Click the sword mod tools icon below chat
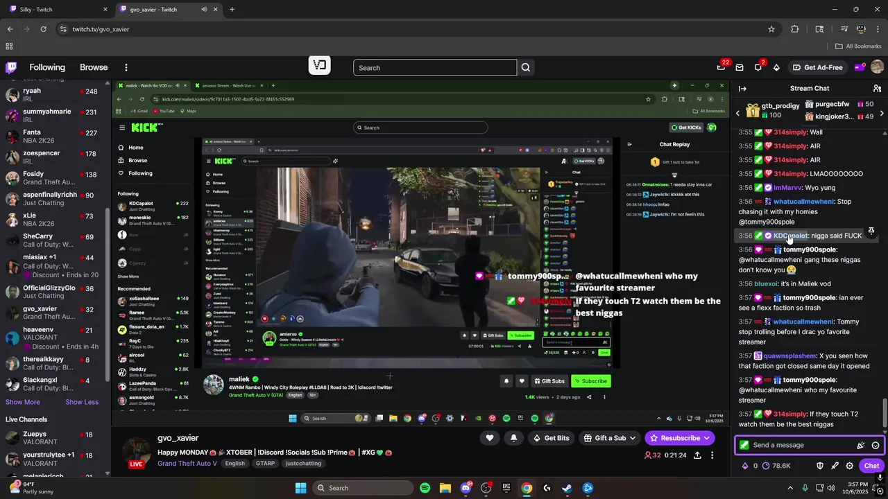This screenshot has height=499, width=888. 835,466
